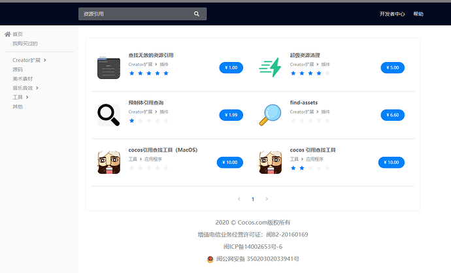The height and width of the screenshot is (273, 451).
Task: Open cocos引用查找工具 (MacOS) title
Action: coord(163,150)
